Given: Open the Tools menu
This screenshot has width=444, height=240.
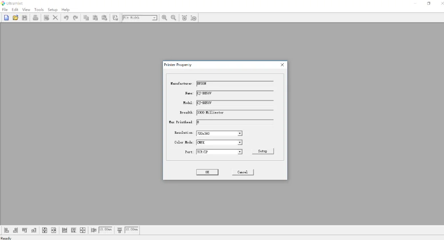Looking at the screenshot, I should [x=39, y=10].
